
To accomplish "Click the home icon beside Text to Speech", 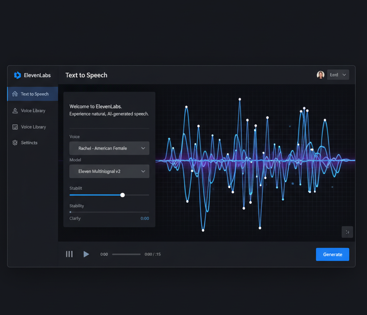I will click(15, 94).
